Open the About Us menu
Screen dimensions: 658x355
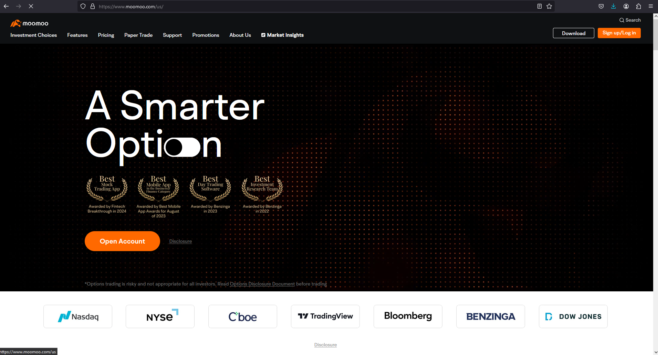[240, 35]
